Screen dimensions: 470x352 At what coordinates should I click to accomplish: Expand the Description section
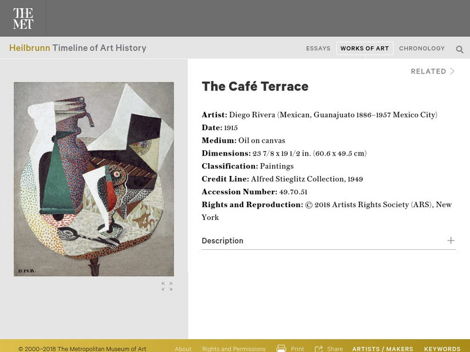pyautogui.click(x=223, y=241)
